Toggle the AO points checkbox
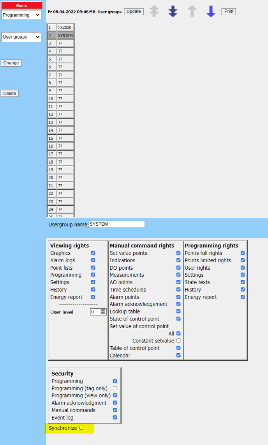The width and height of the screenshot is (268, 445). click(x=178, y=282)
